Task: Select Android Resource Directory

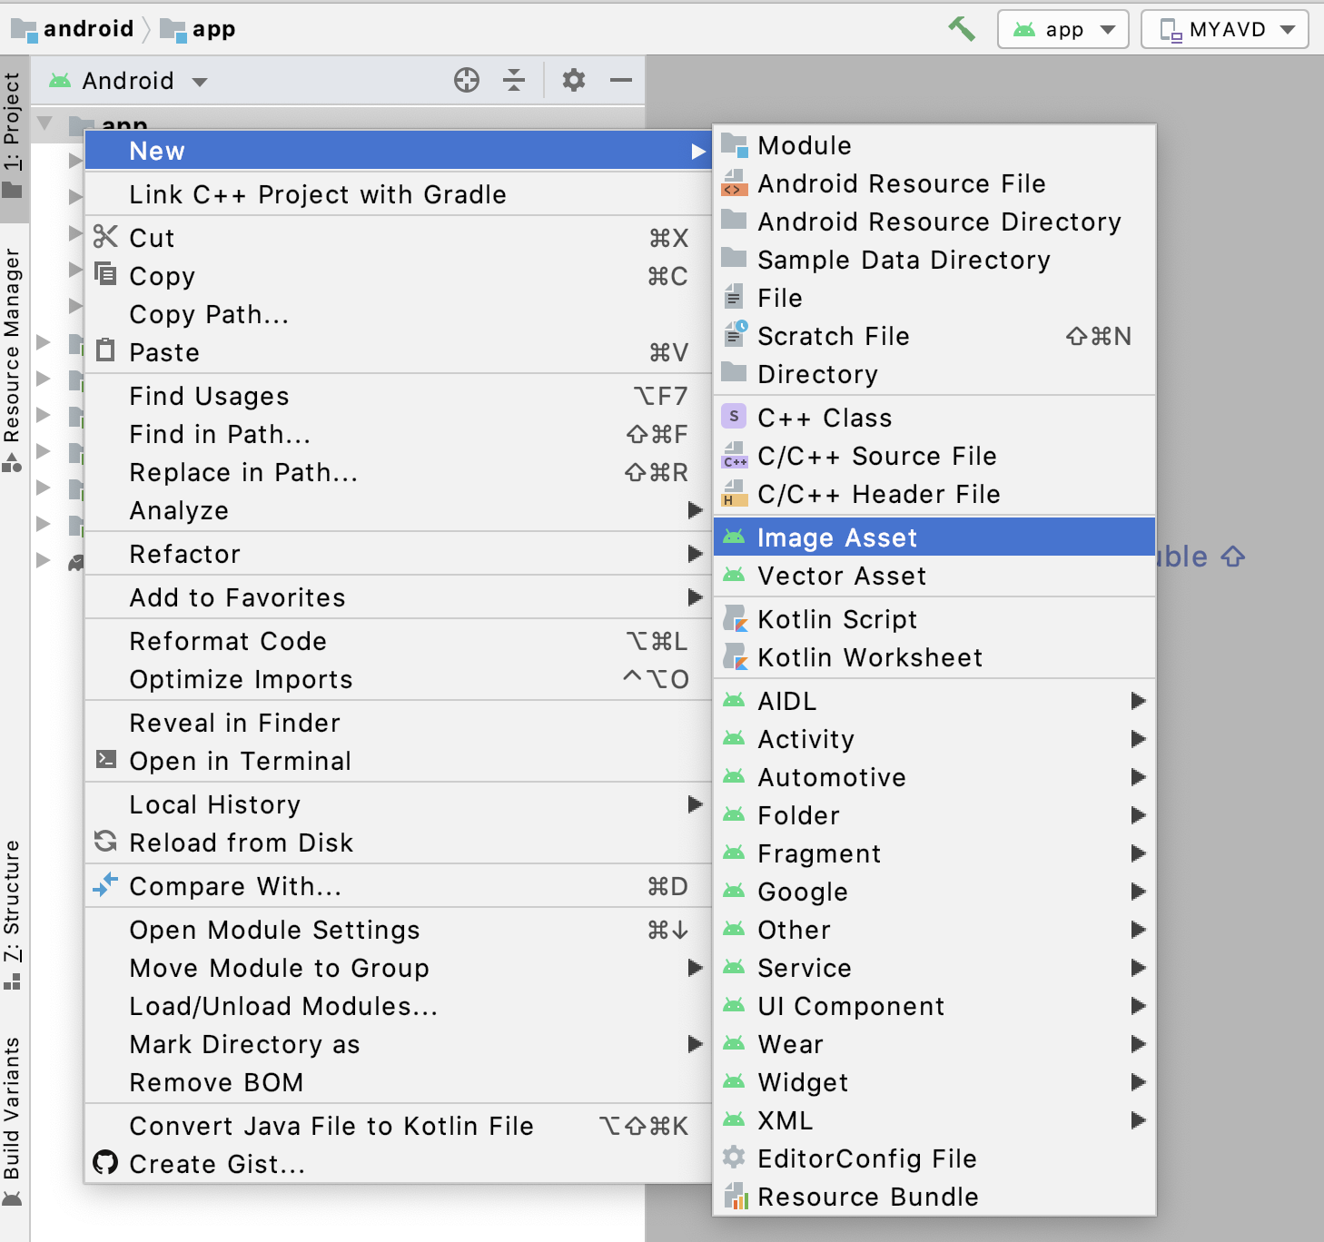Action: [x=934, y=222]
